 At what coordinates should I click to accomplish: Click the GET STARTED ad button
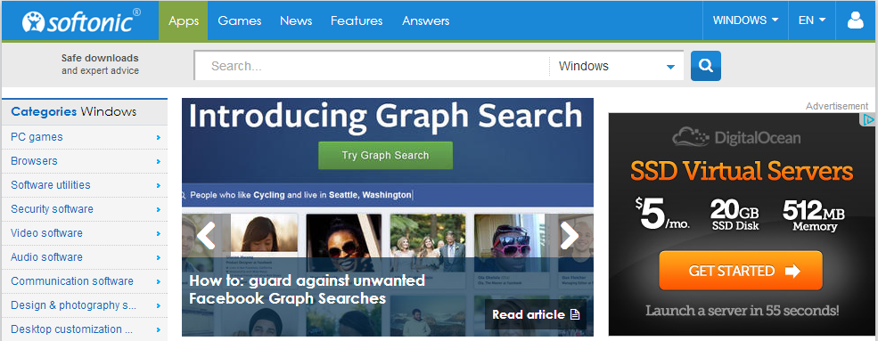(741, 272)
